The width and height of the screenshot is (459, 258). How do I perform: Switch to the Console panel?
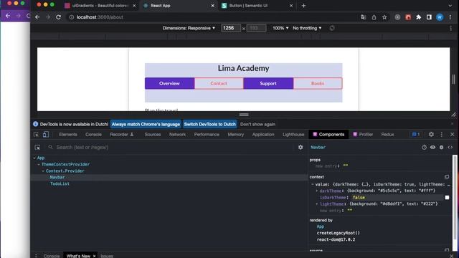point(93,135)
